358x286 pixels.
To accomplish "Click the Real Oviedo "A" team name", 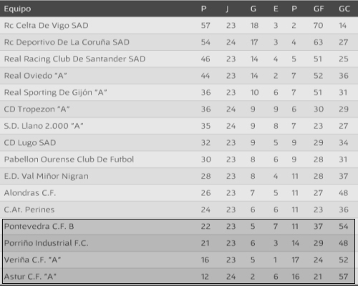I will 35,76.
